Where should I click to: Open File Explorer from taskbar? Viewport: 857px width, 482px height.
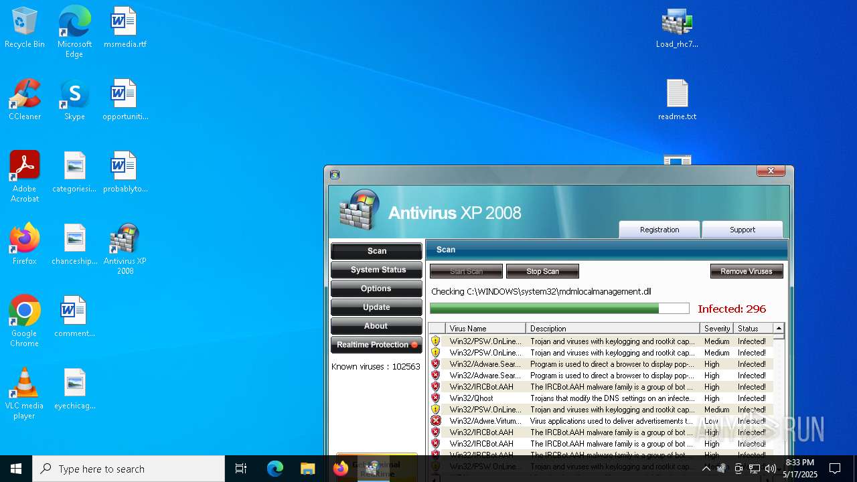click(x=308, y=469)
